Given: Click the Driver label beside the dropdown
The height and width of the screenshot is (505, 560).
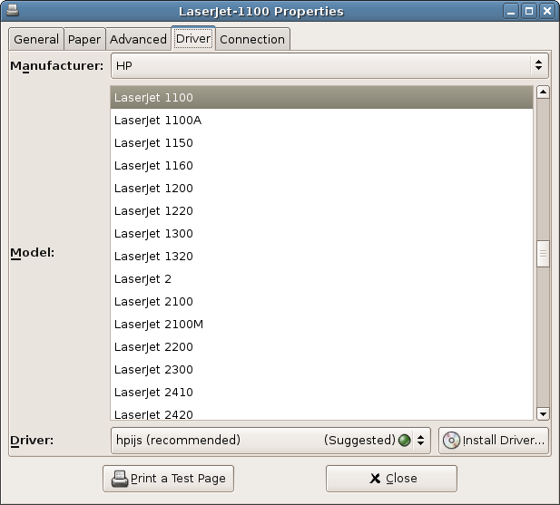Looking at the screenshot, I should tap(32, 441).
